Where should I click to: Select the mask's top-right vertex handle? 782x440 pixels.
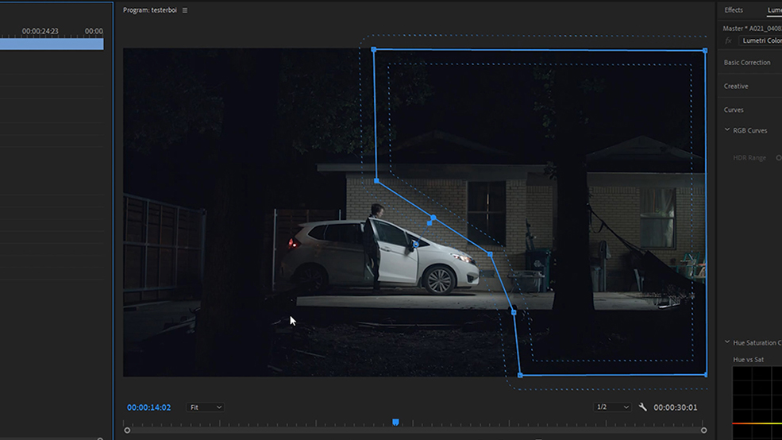(x=705, y=50)
